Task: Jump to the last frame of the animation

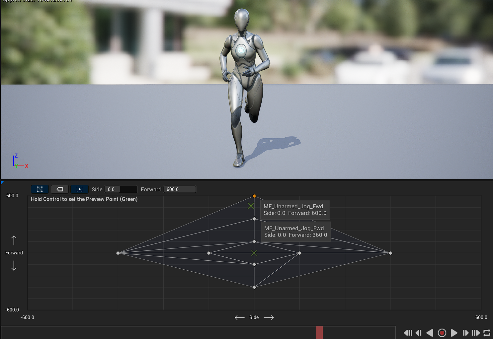Action: tap(476, 333)
